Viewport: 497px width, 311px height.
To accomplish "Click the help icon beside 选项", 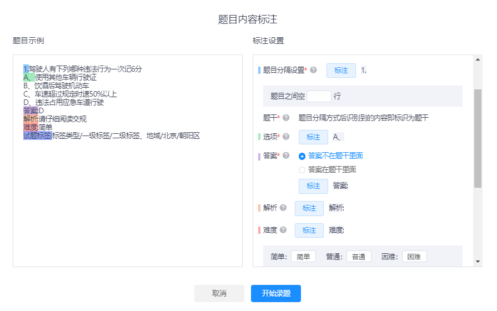I will click(x=286, y=137).
